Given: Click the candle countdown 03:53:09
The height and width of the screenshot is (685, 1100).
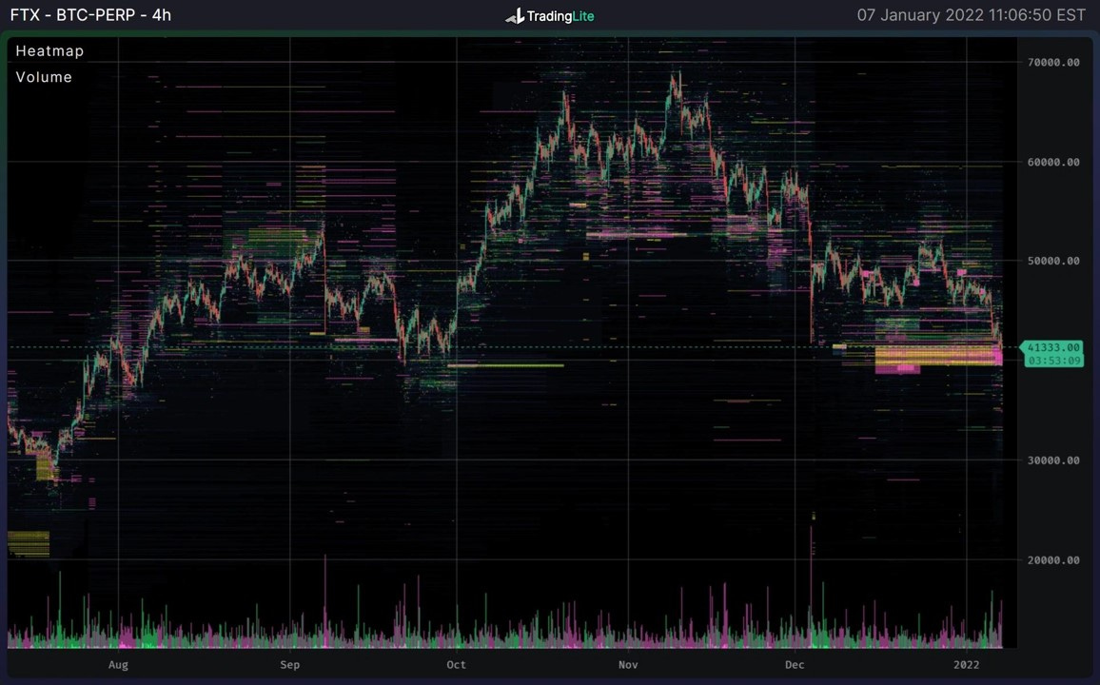Looking at the screenshot, I should tap(1053, 361).
